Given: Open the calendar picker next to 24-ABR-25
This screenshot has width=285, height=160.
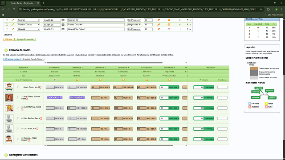Looking at the screenshot, I should [63, 24].
